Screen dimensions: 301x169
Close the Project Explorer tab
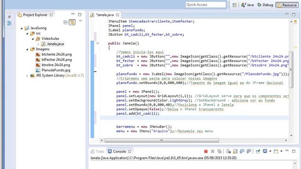click(51, 15)
